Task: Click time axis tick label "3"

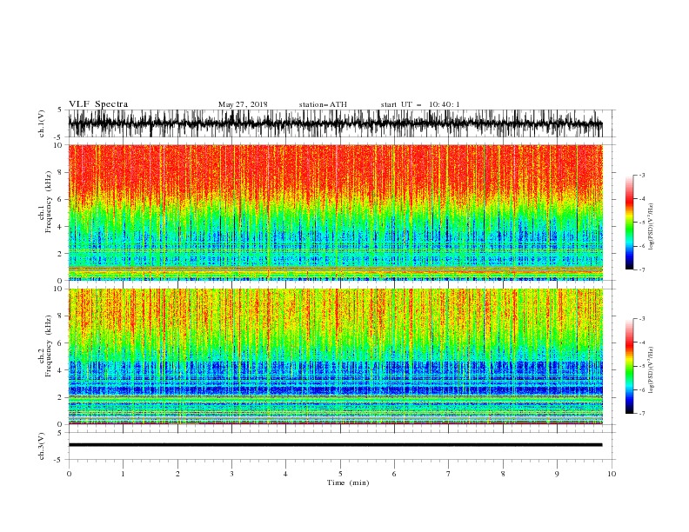Action: (231, 474)
